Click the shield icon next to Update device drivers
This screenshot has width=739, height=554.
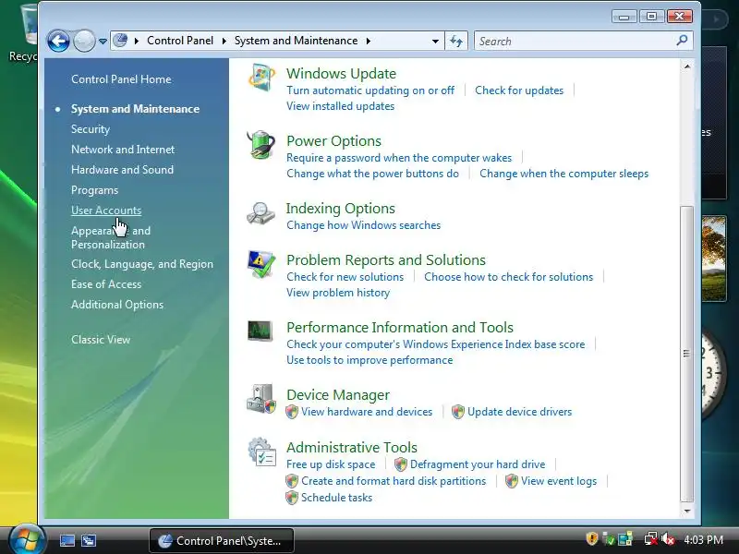tap(458, 412)
